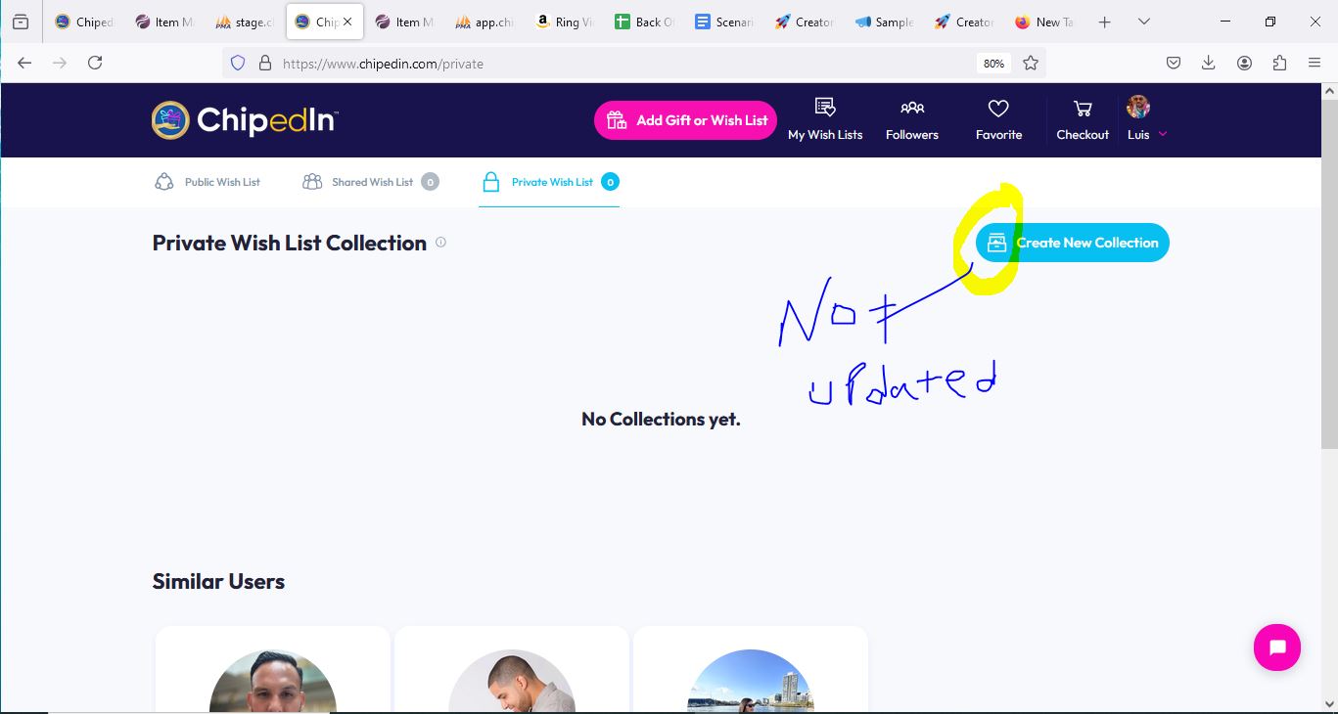Click the Firefox View icon
This screenshot has height=714, width=1338.
(x=21, y=22)
